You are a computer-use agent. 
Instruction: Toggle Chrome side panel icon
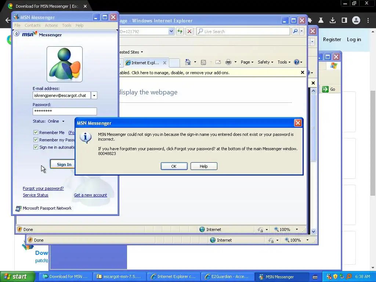click(344, 21)
